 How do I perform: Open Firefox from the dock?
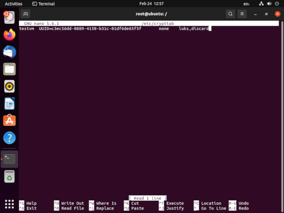(9, 34)
